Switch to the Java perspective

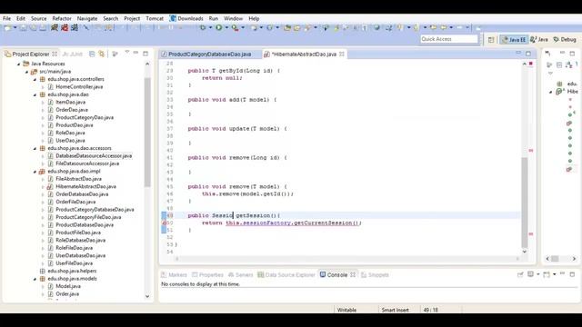pyautogui.click(x=539, y=39)
